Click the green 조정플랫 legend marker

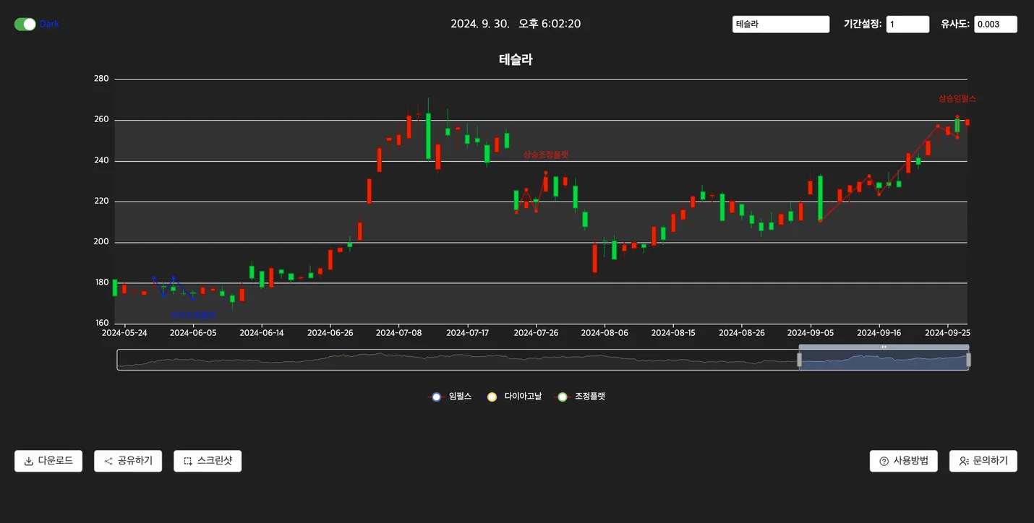click(x=563, y=397)
